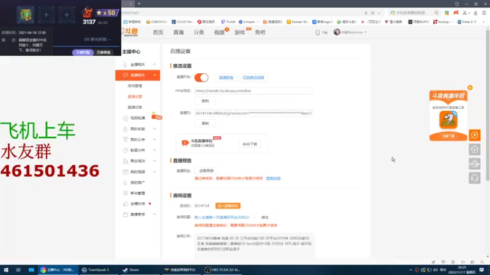Go to 视频 in Douyu top navigation
The width and height of the screenshot is (490, 275).
point(219,32)
